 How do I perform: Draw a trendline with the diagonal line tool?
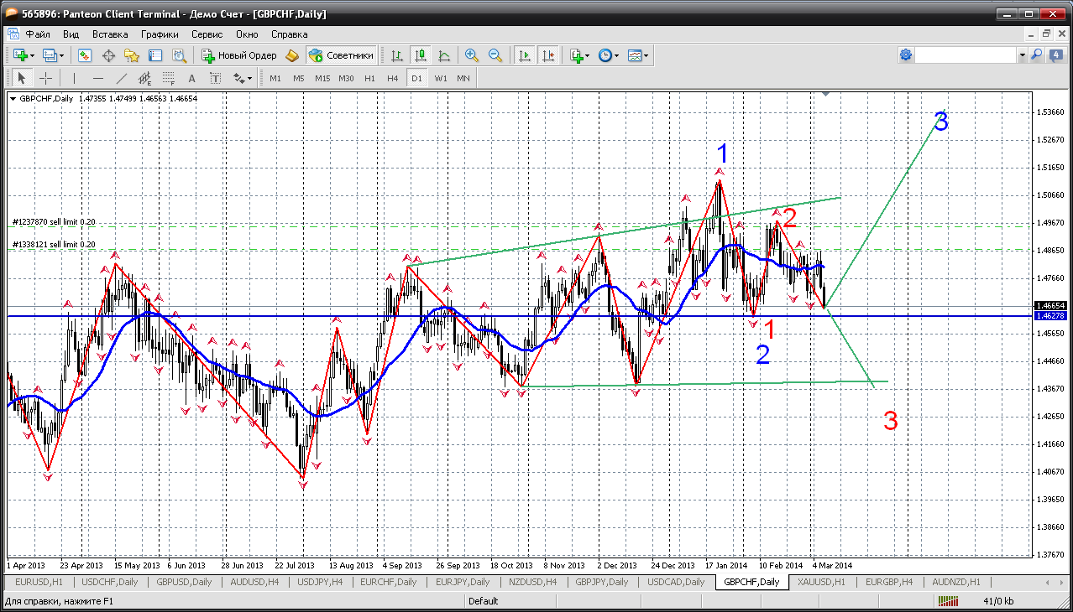[x=121, y=78]
